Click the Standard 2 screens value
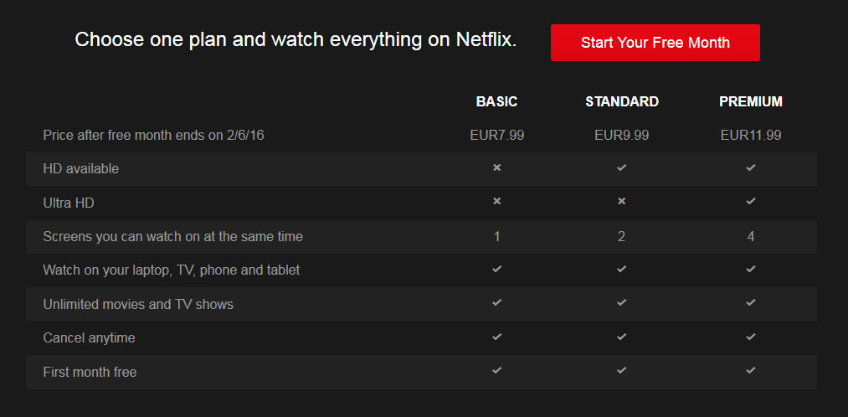Screen dimensions: 848x417 [621, 236]
